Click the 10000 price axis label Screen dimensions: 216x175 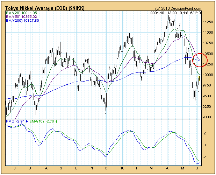tap(208, 75)
